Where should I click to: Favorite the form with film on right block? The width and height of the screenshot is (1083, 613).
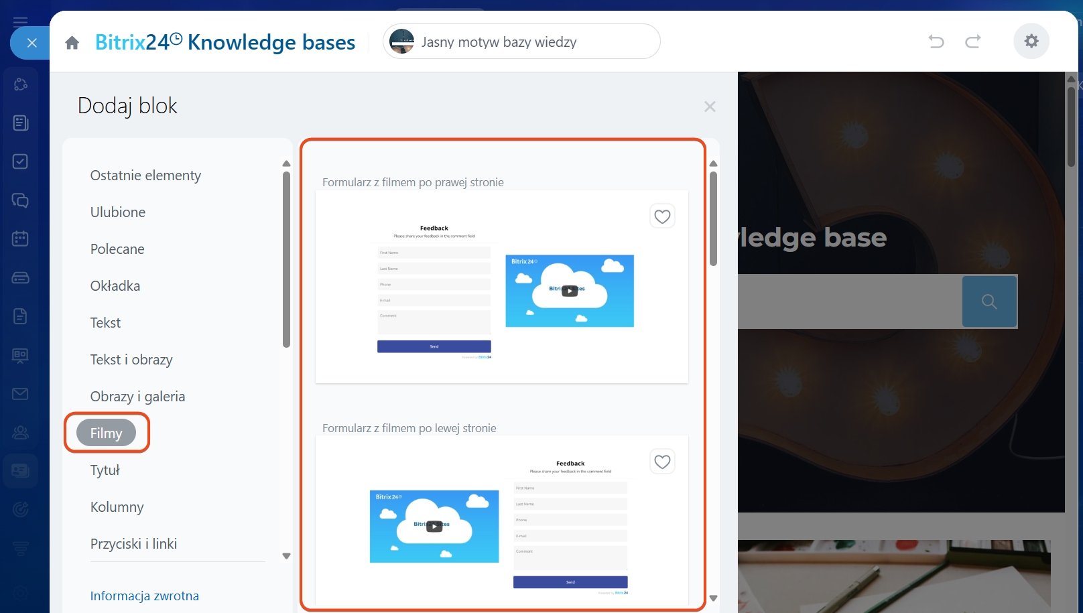662,216
